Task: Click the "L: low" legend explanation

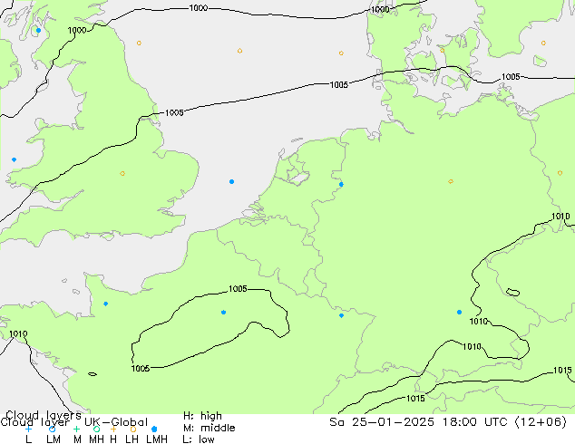Action: 199,439
